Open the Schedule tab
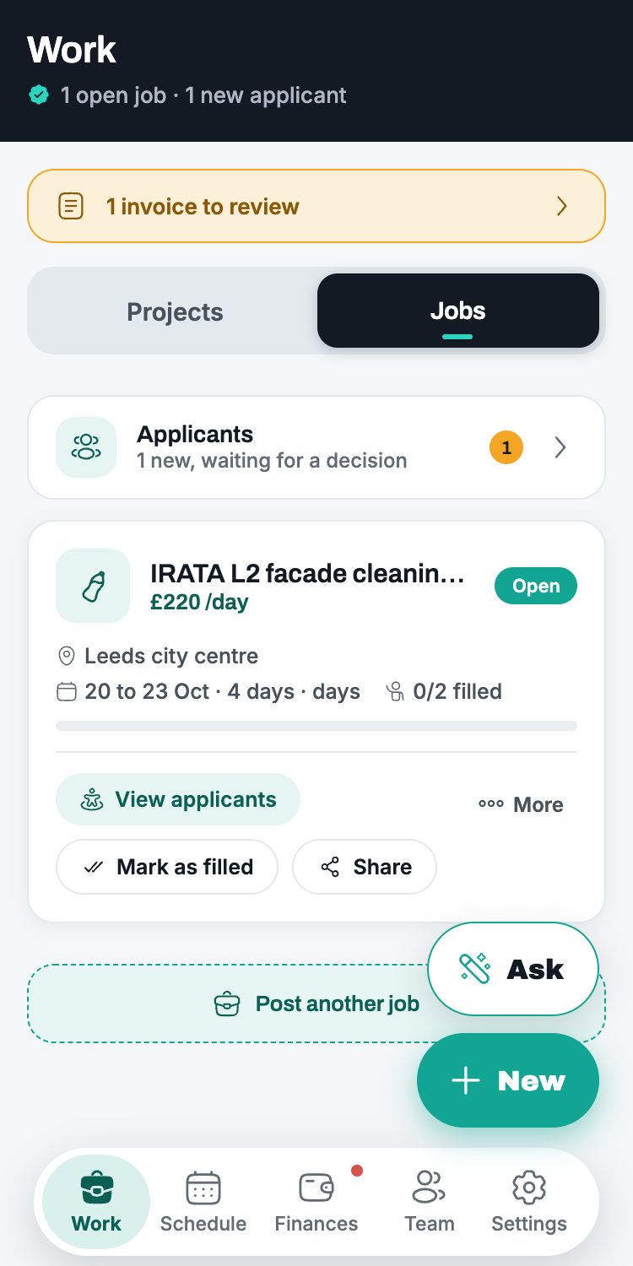 [203, 1202]
